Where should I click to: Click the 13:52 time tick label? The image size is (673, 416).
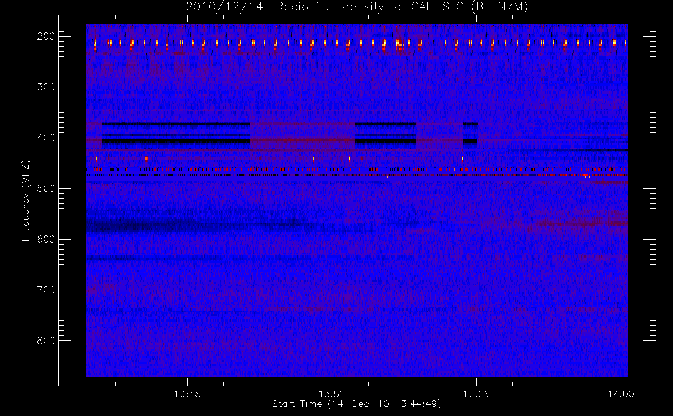[x=332, y=394]
